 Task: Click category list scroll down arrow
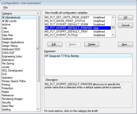[38, 109]
